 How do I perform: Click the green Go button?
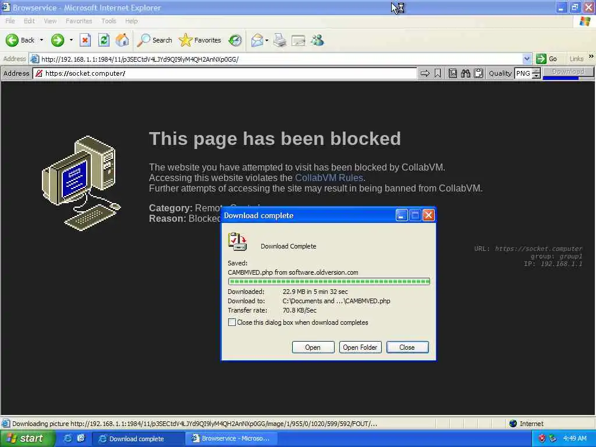[547, 59]
